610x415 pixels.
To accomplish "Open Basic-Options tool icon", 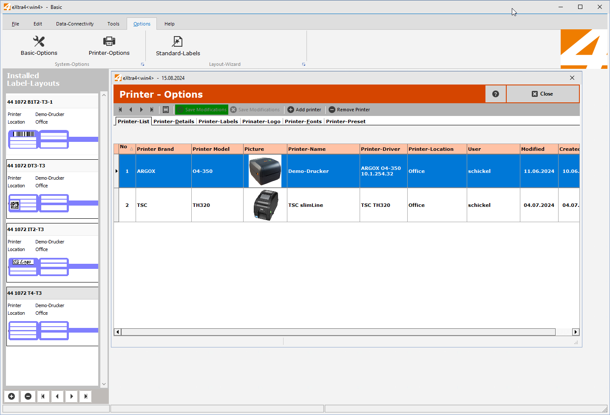I will point(39,42).
